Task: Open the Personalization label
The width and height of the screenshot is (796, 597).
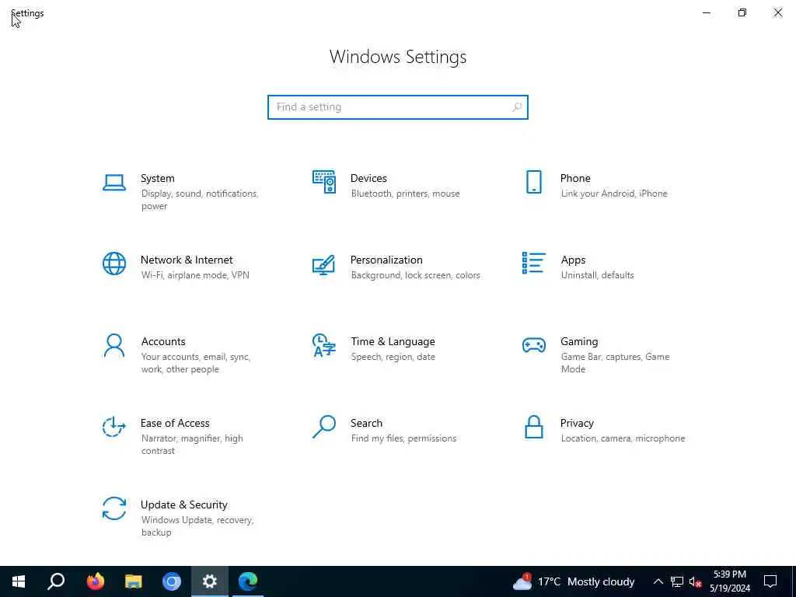Action: 386,260
